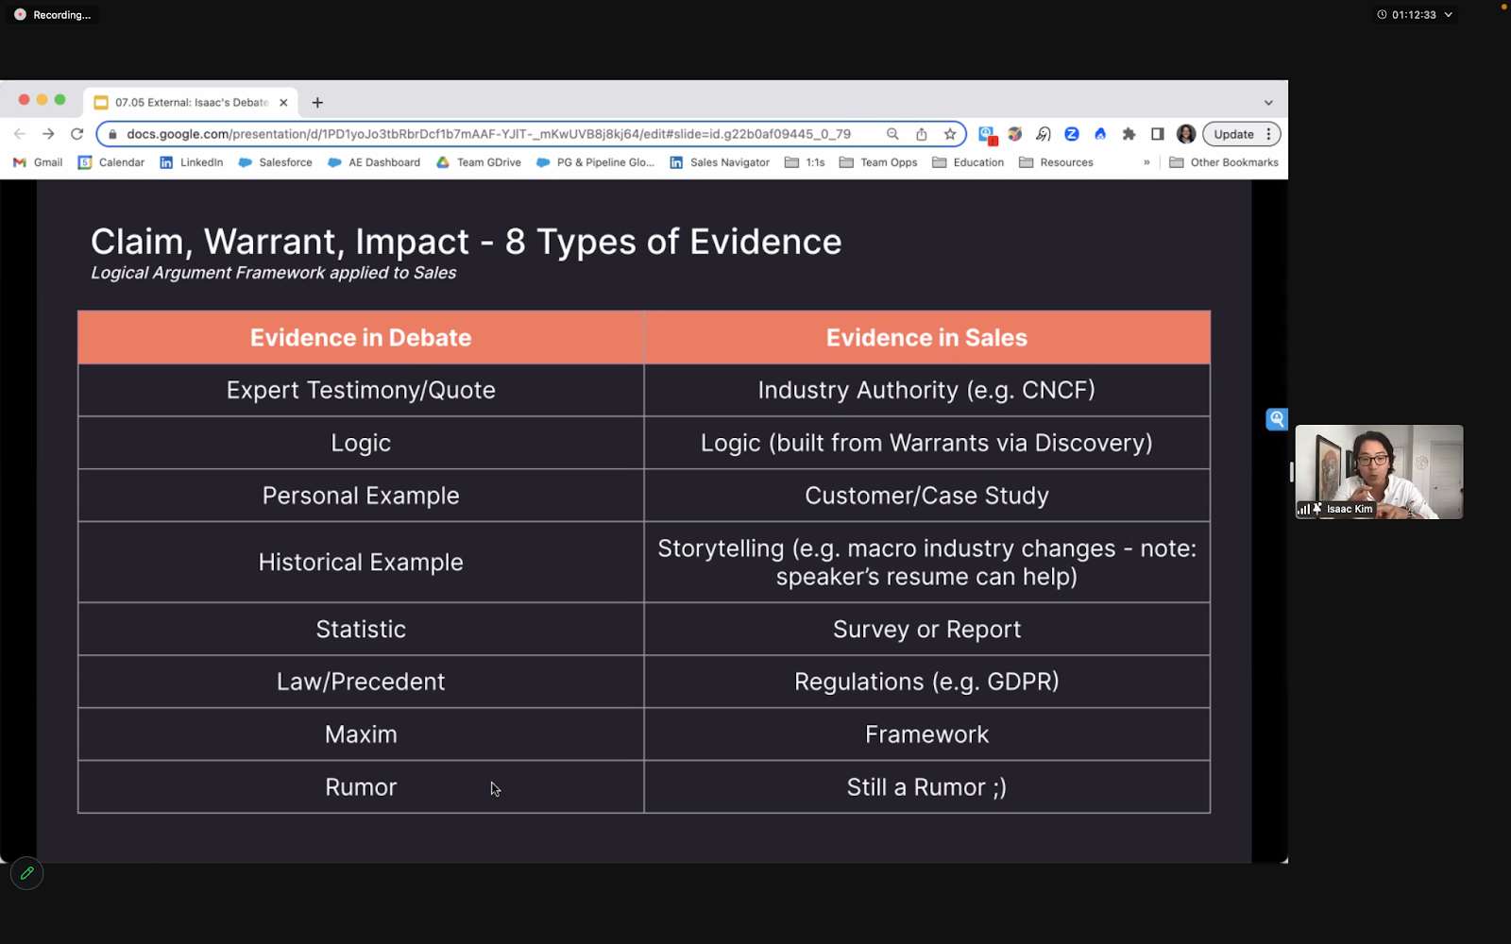
Task: Expand the recording timer dropdown
Action: (x=1449, y=15)
